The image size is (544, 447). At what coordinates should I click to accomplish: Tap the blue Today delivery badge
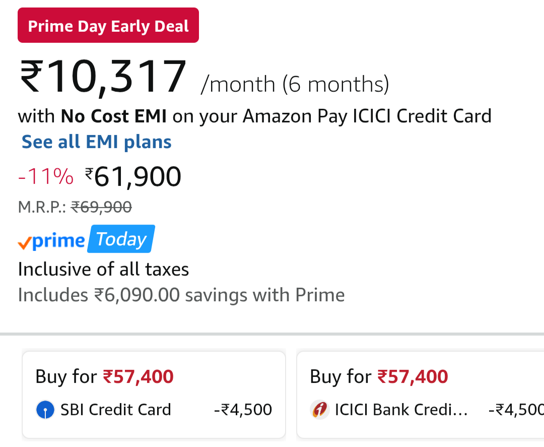[x=121, y=239]
